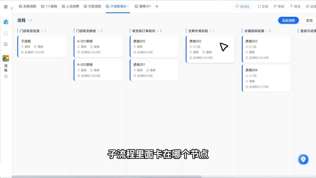Open the 子流程演示 tab options menu
Viewport: 316px width, 178px height.
(x=128, y=6)
